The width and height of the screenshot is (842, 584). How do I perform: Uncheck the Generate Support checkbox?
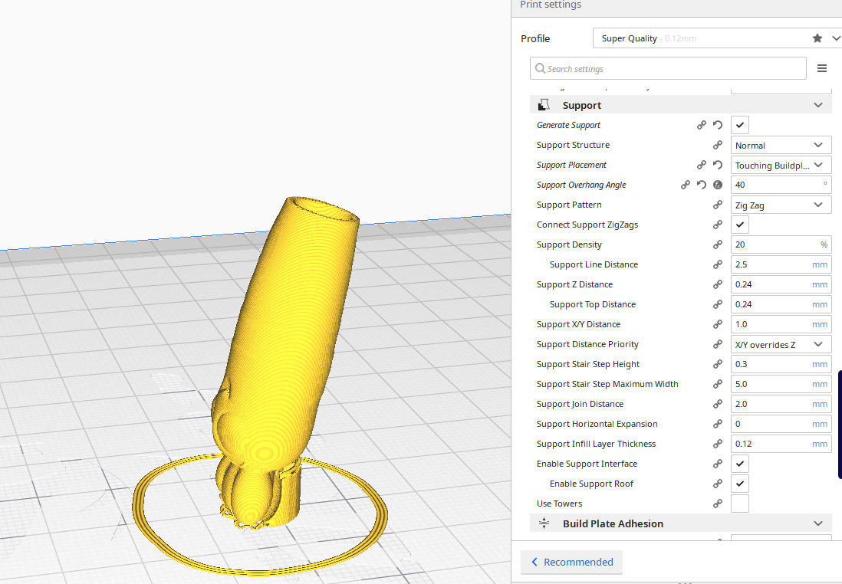click(x=739, y=124)
